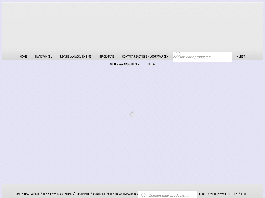Click KUNST in the header navigation
Viewport: 265px width, 198px height.
pyautogui.click(x=241, y=56)
